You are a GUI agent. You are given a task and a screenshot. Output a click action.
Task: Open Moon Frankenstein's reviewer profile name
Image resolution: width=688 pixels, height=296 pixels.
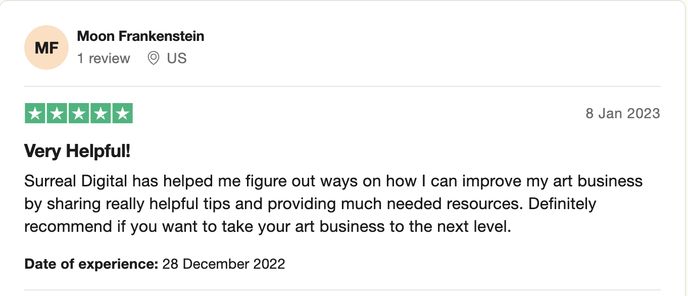140,36
